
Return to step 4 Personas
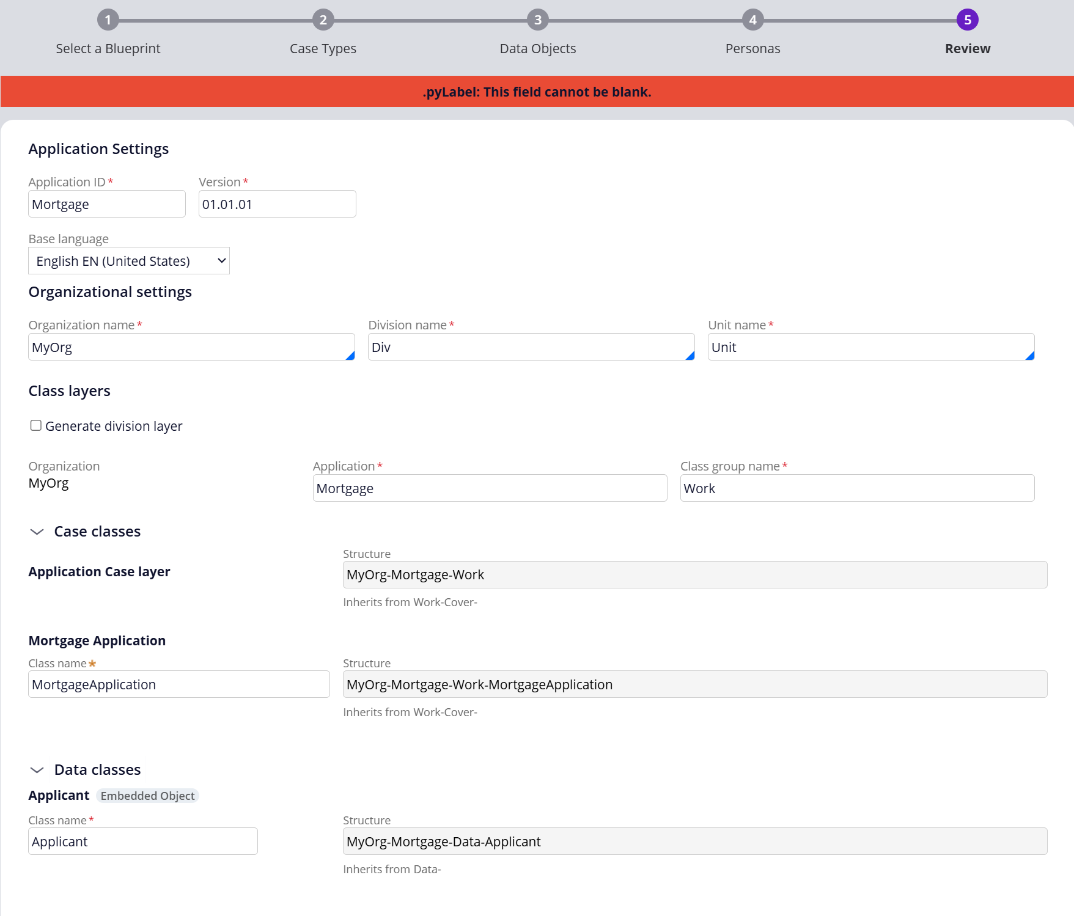click(x=752, y=20)
